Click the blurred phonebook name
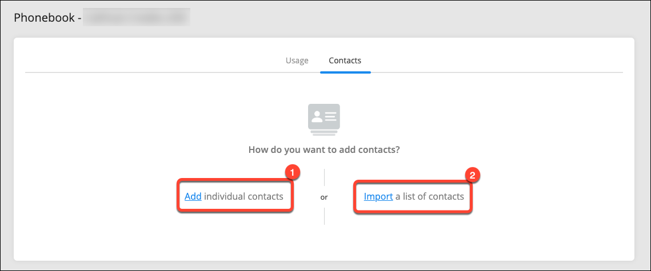651x271 pixels. pos(137,18)
